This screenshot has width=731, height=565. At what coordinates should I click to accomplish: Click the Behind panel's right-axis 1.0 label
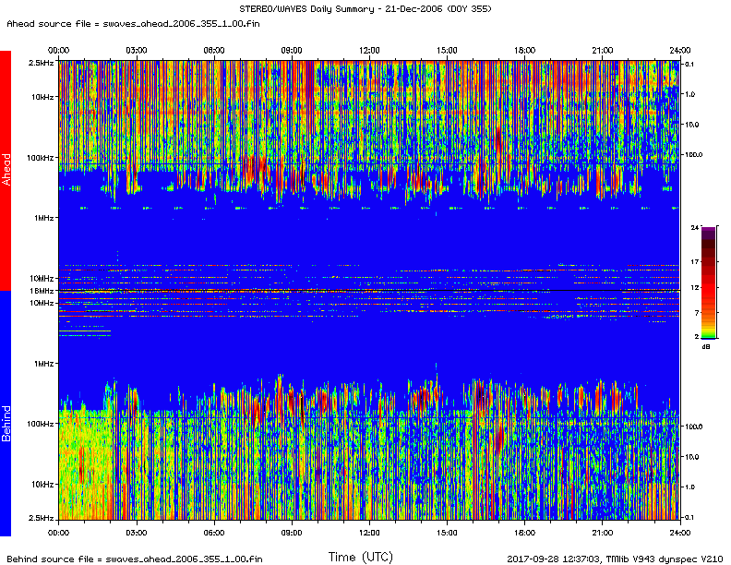click(x=690, y=487)
